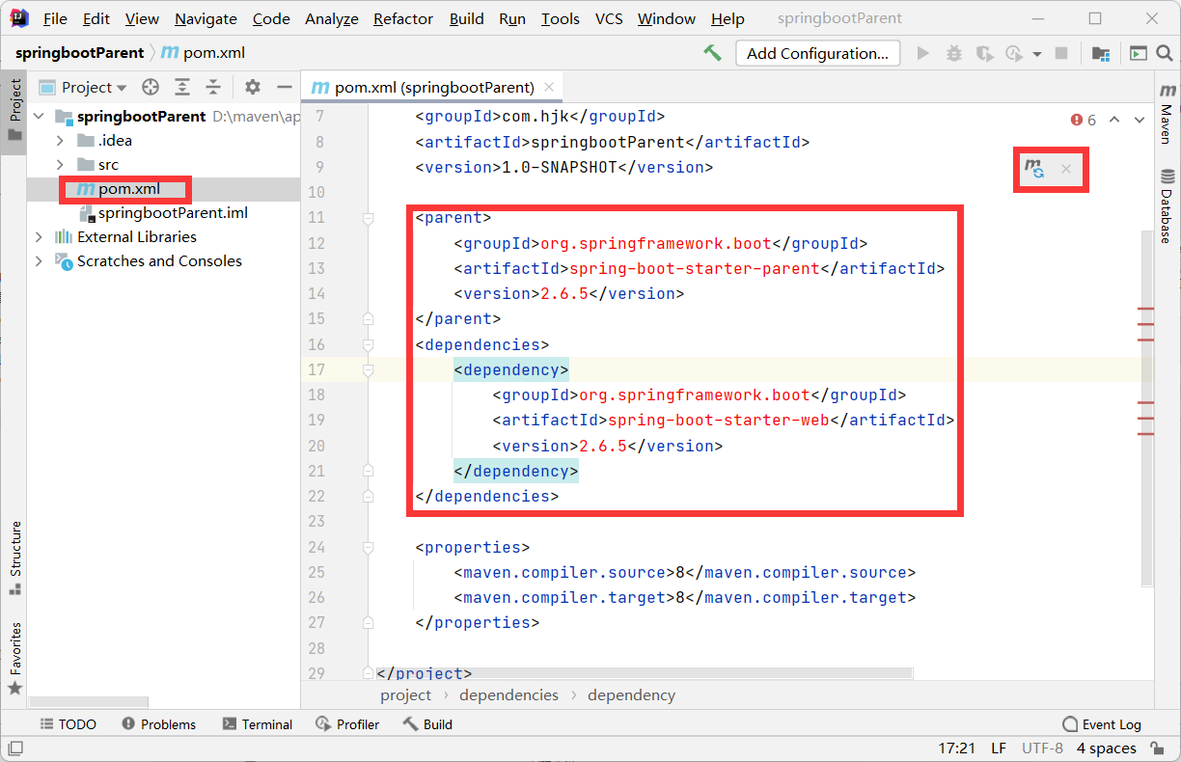Collapse the springbootParent root node
Viewport: 1181px width, 762px height.
(x=40, y=116)
